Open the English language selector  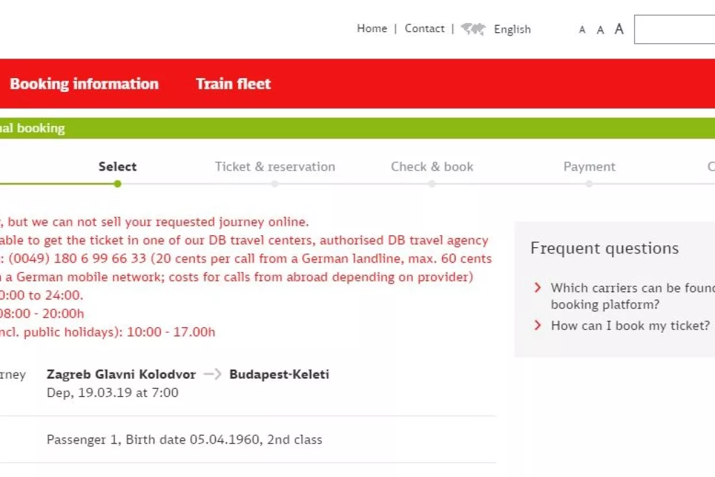coord(512,29)
